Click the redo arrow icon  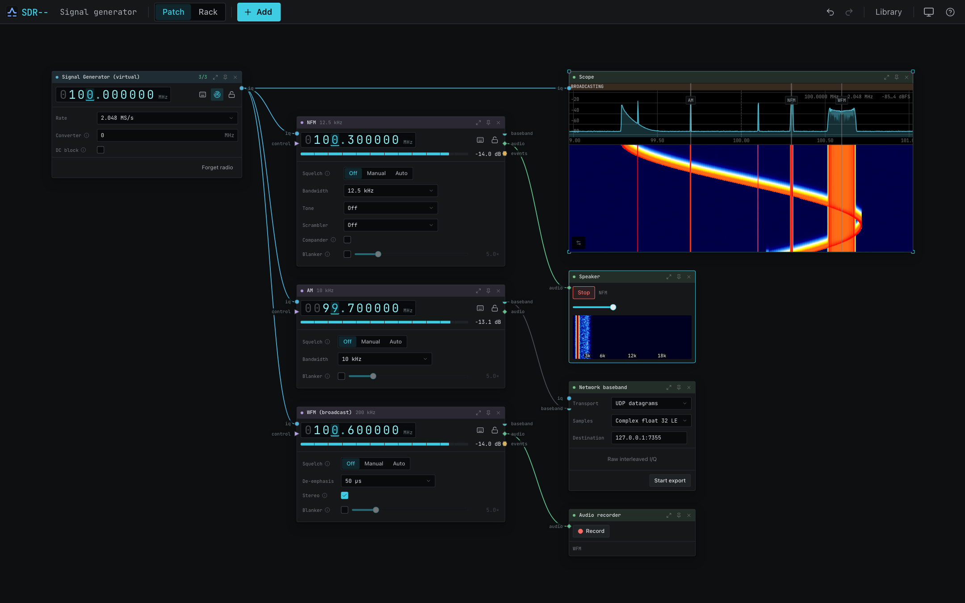(x=849, y=12)
